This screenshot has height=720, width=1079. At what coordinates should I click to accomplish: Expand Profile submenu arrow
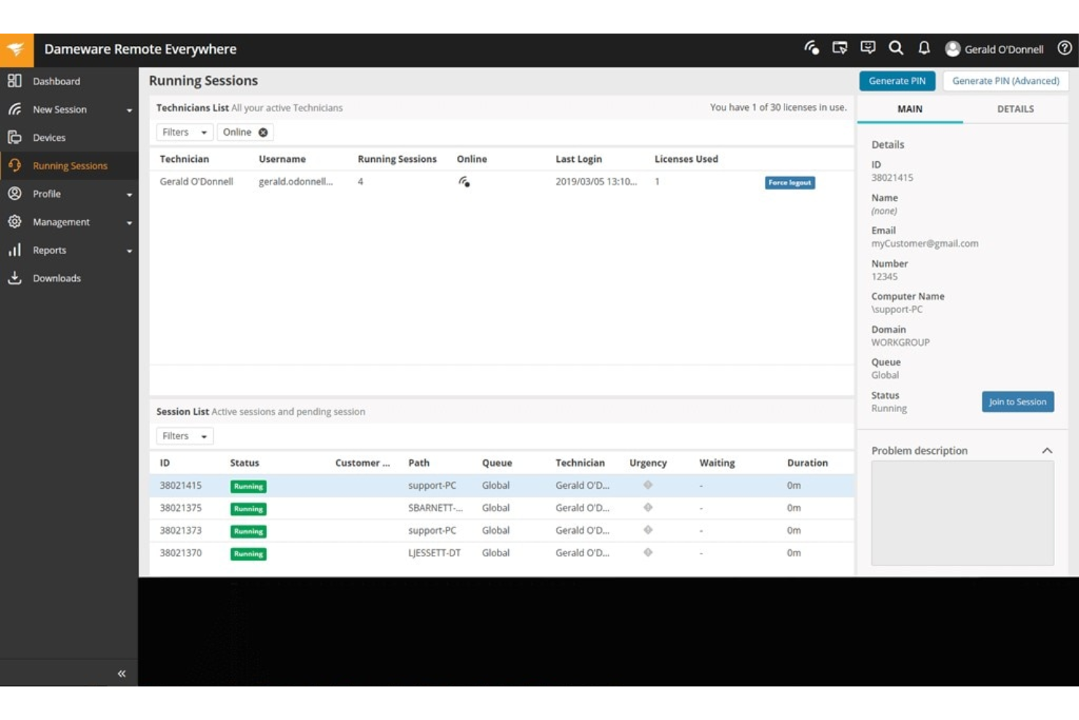tap(129, 195)
